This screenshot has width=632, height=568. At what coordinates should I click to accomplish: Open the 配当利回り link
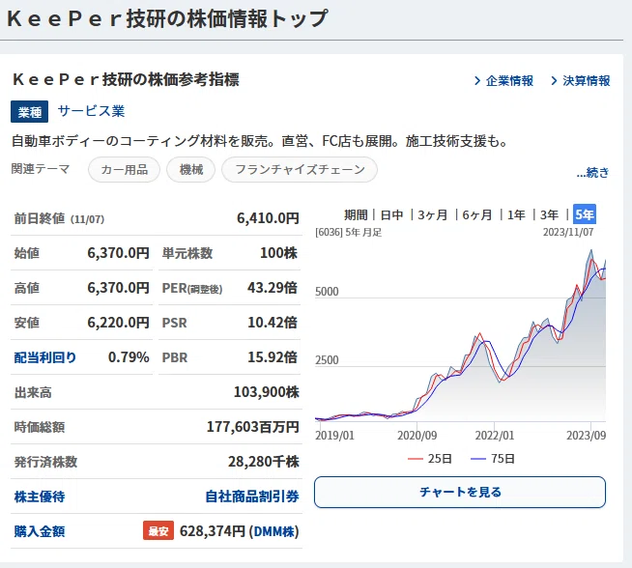pos(45,357)
